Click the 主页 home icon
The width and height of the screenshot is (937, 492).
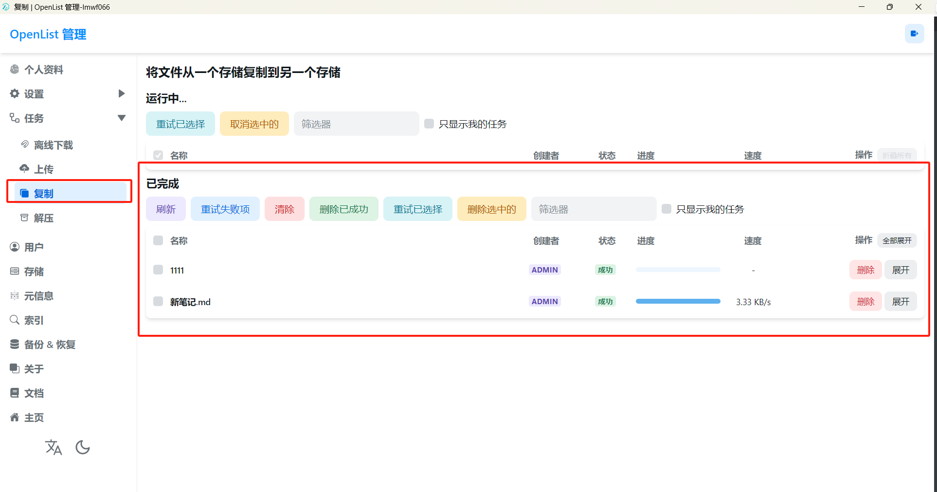pos(15,417)
